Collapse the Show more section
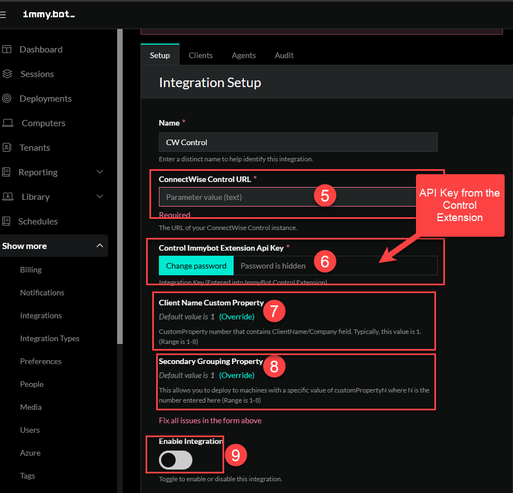This screenshot has width=513, height=493. tap(100, 246)
